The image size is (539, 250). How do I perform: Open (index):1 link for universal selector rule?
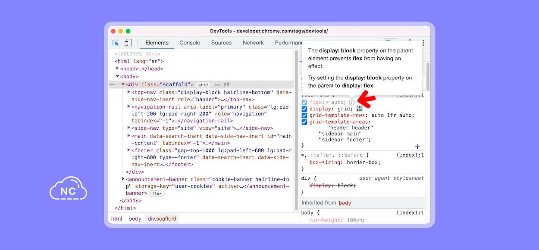pos(410,155)
